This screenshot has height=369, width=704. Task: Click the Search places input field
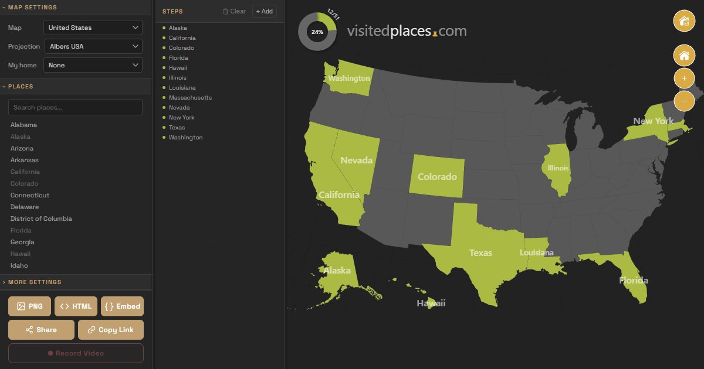[75, 107]
